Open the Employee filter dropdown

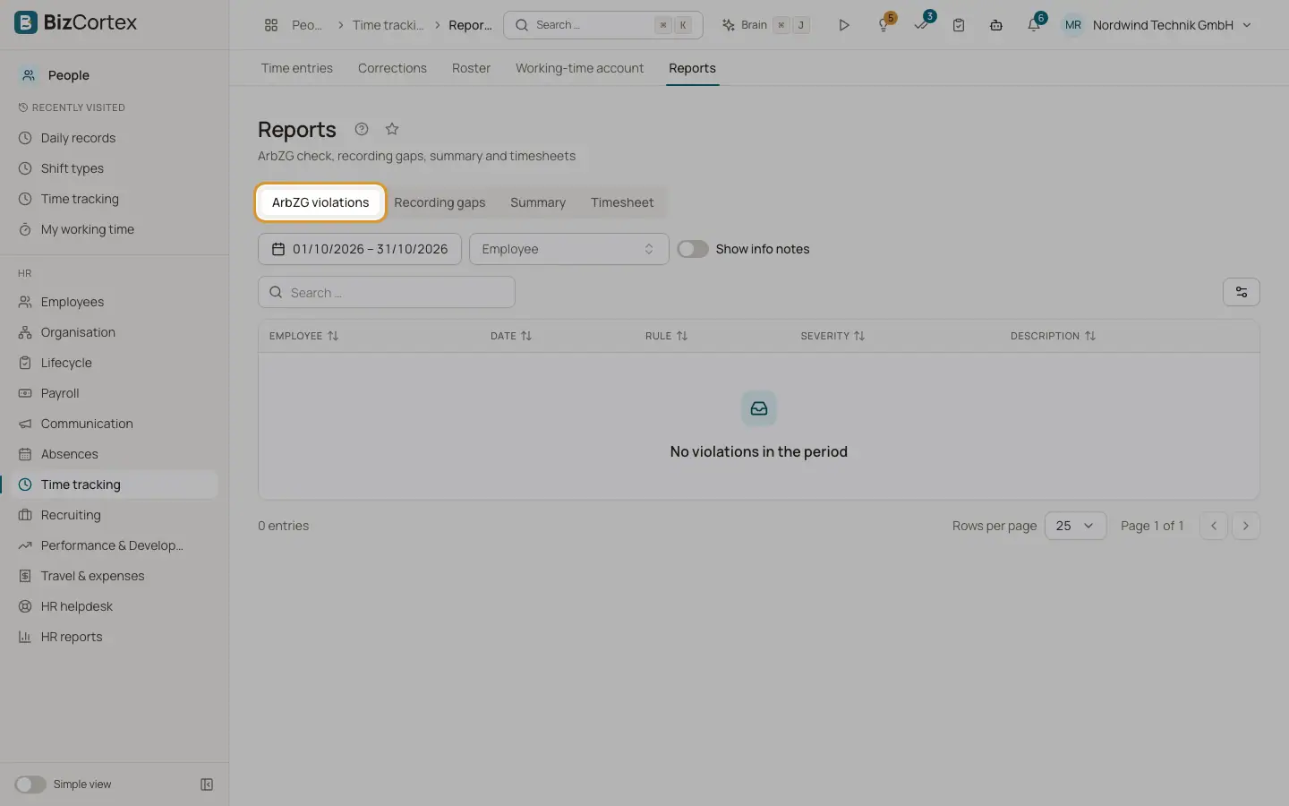click(569, 249)
